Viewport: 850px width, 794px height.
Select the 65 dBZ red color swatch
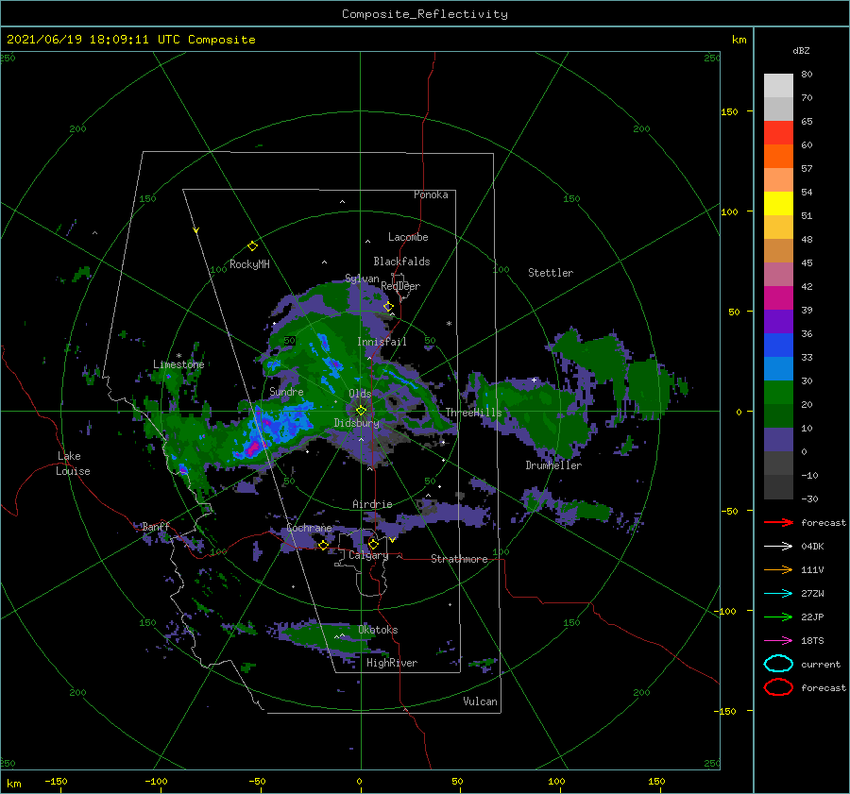click(x=778, y=133)
